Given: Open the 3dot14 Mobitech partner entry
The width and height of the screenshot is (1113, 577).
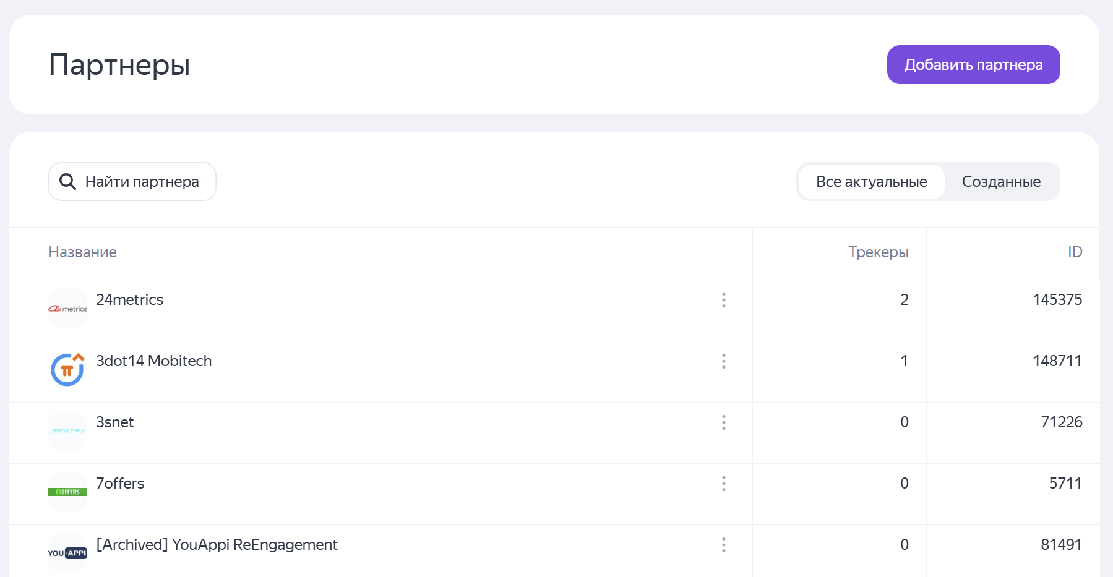Looking at the screenshot, I should pos(153,361).
